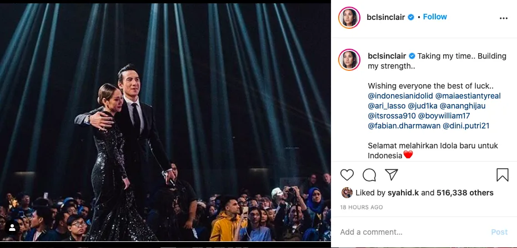Image resolution: width=517 pixels, height=248 pixels.
Task: Save post with bookmark icon
Action: tap(502, 175)
